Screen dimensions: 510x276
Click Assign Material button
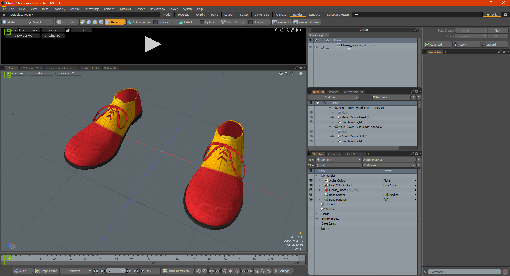pyautogui.click(x=389, y=160)
